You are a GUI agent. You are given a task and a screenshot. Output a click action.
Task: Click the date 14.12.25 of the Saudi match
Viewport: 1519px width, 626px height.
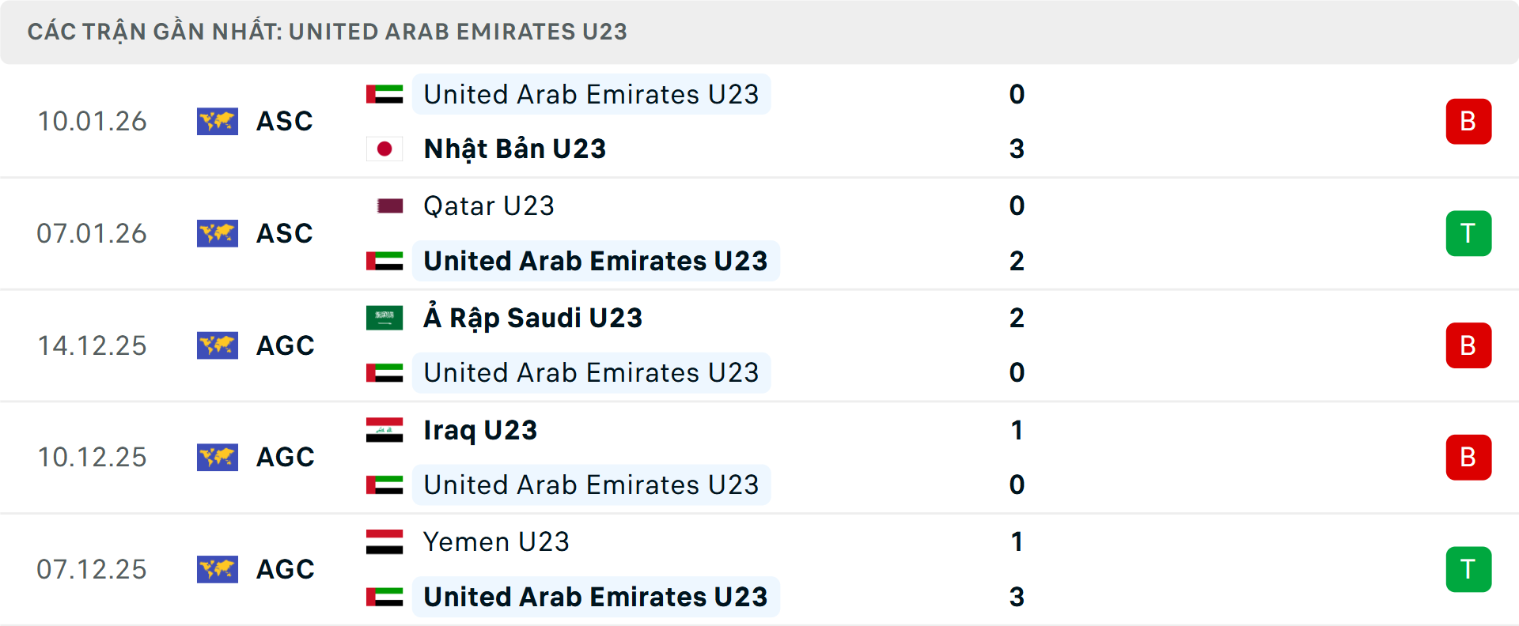[x=92, y=345]
